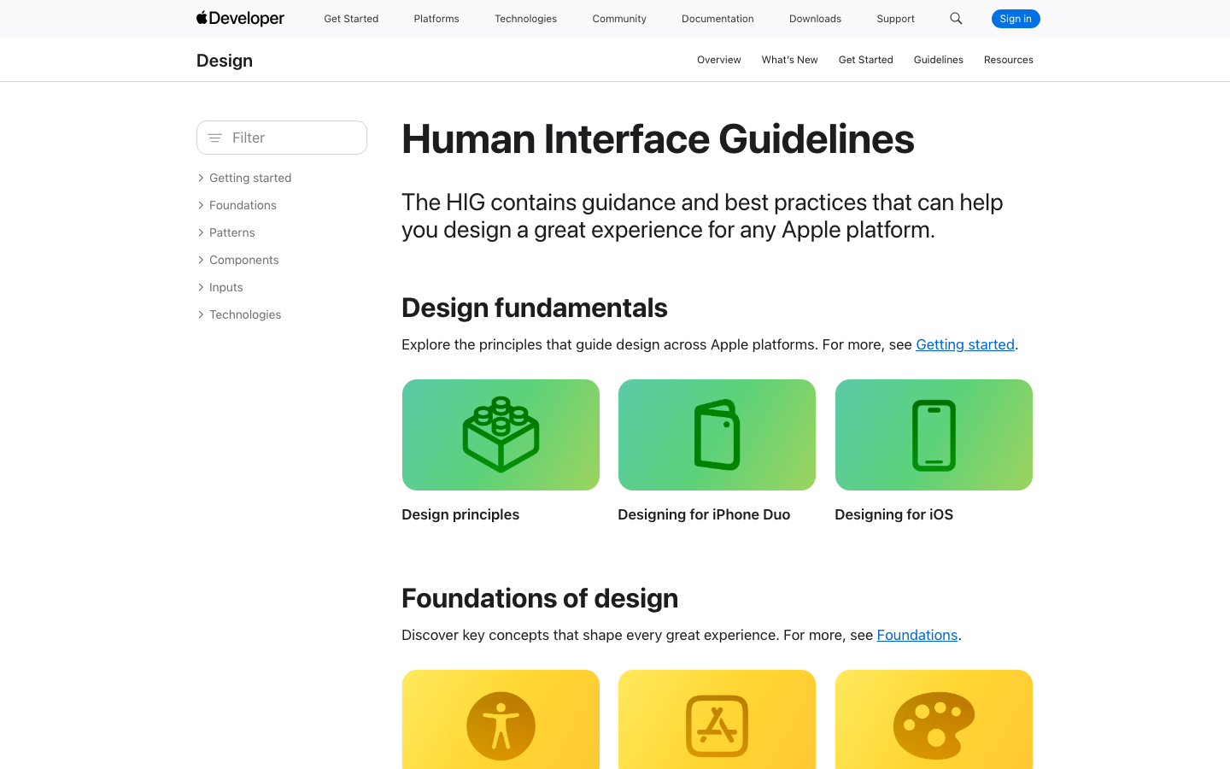Open the Platforms menu

point(436,19)
